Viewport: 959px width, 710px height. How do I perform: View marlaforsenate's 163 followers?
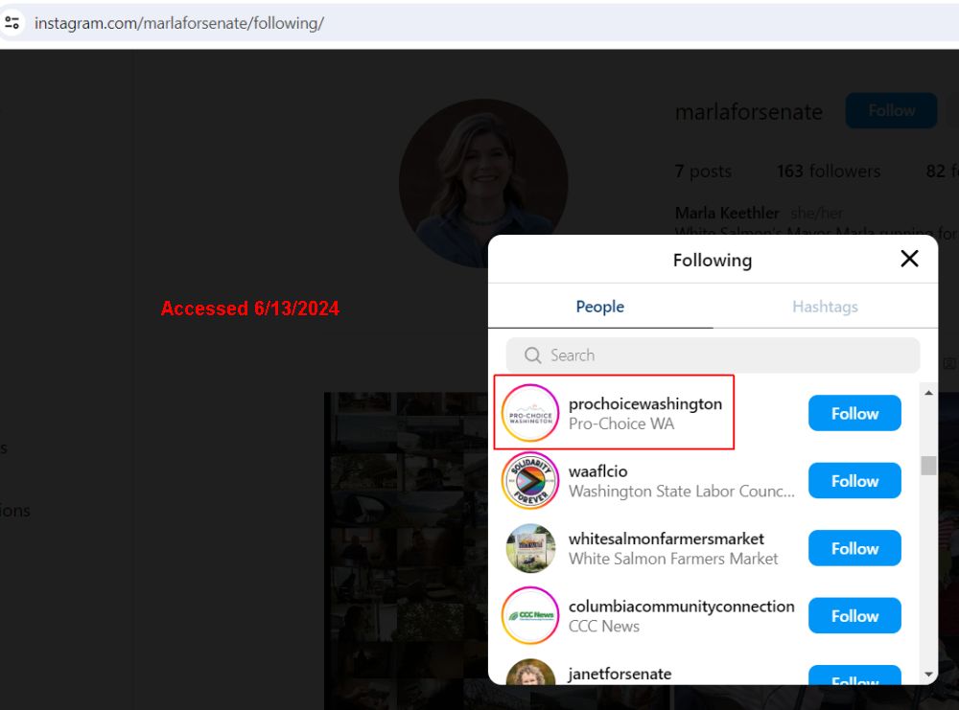829,172
